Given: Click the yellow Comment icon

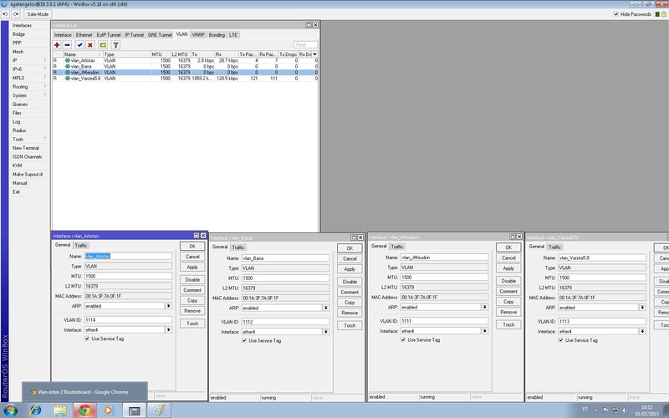Looking at the screenshot, I should (103, 45).
